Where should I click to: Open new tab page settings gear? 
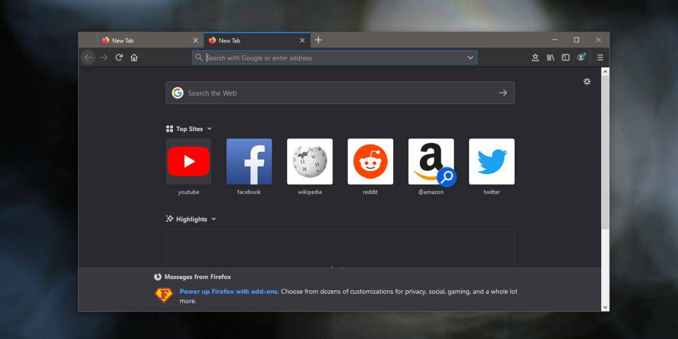587,81
